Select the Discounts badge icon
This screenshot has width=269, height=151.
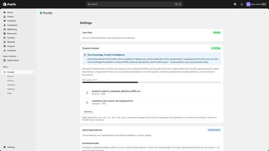(x=5, y=34)
